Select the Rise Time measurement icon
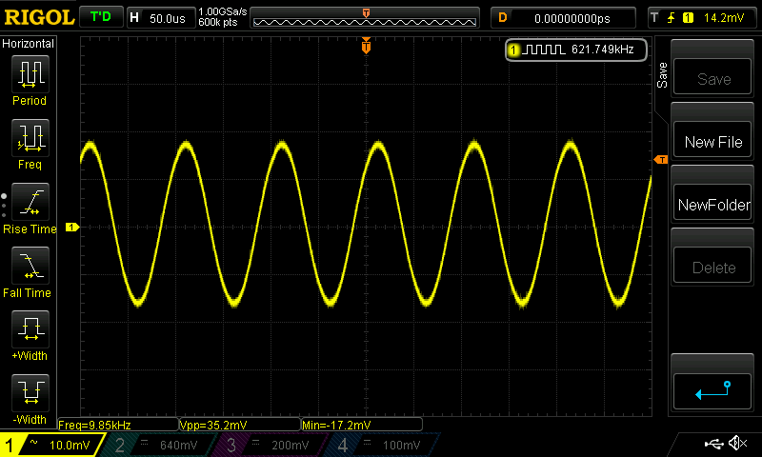 [x=30, y=202]
